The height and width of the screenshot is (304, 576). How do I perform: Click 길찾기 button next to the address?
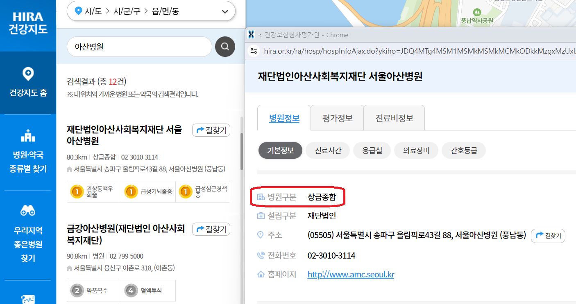pyautogui.click(x=548, y=236)
